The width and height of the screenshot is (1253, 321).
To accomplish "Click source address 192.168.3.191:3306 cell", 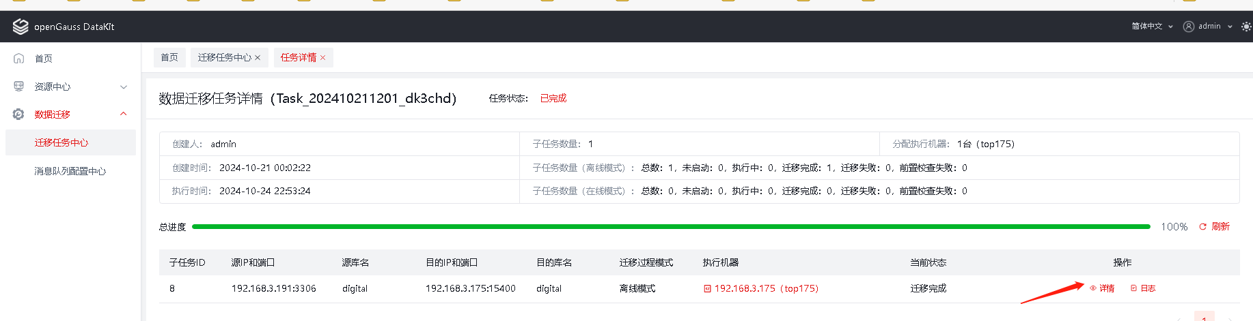I will click(274, 289).
